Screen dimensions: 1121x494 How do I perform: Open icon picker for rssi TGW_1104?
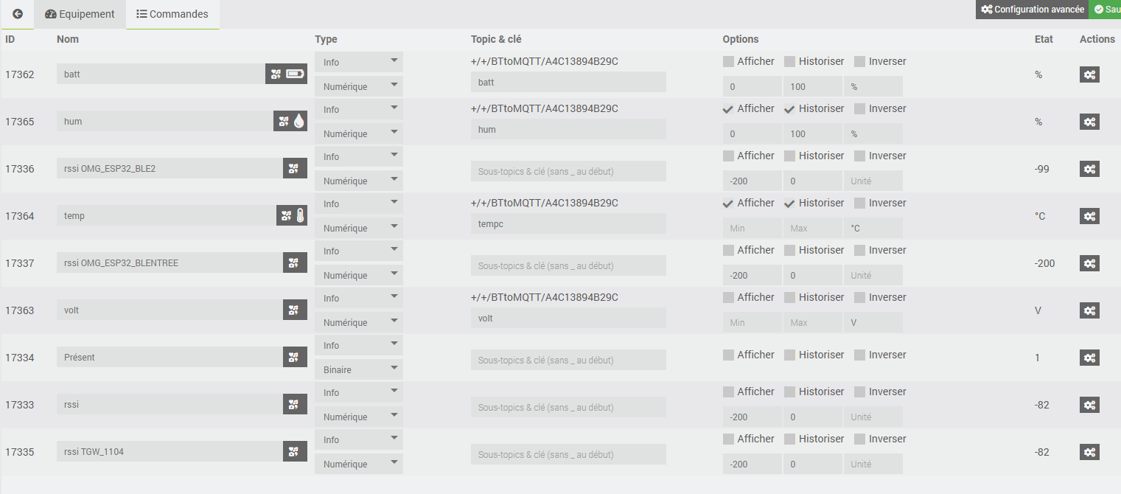point(295,451)
